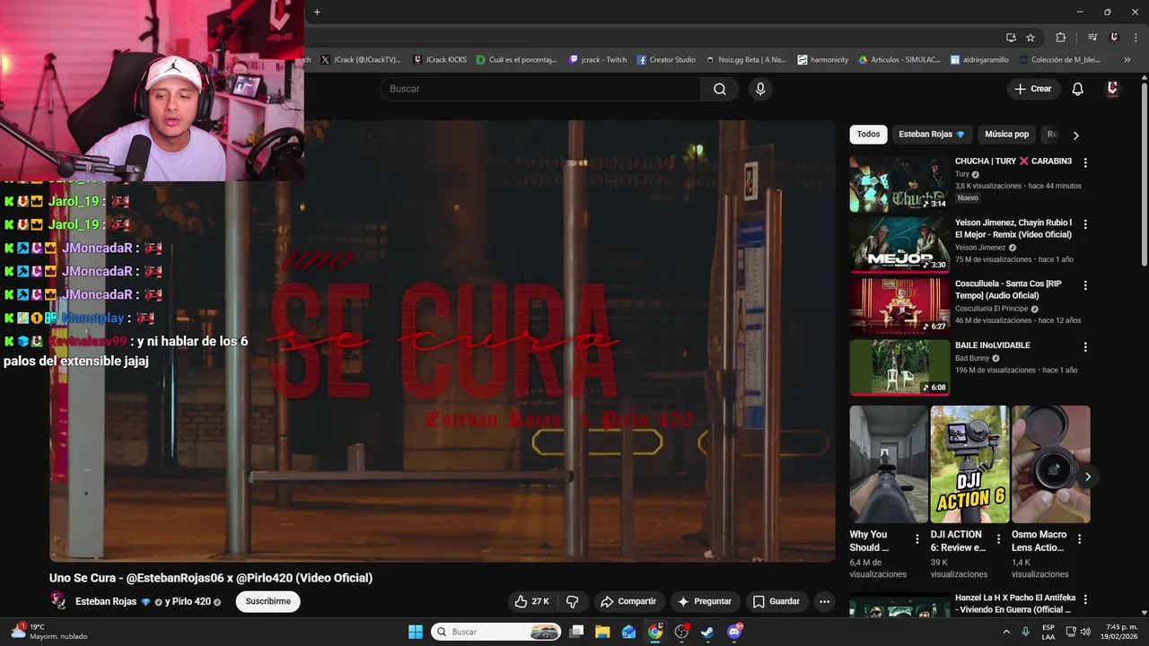This screenshot has height=646, width=1149.
Task: Show next filter chips with arrow
Action: [1075, 135]
